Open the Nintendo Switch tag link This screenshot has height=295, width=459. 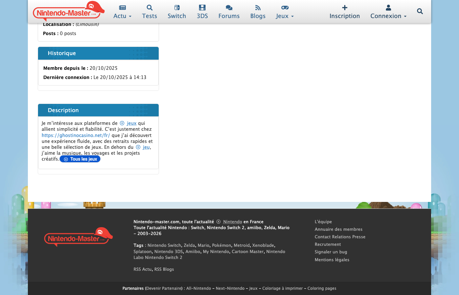[x=164, y=246]
